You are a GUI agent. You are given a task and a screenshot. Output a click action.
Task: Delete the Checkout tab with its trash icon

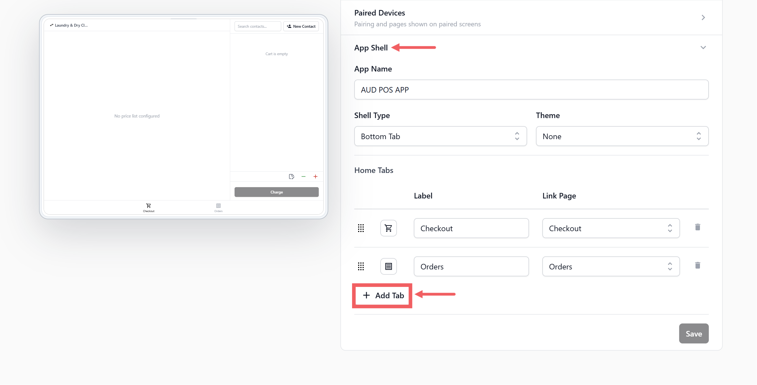[x=698, y=227]
